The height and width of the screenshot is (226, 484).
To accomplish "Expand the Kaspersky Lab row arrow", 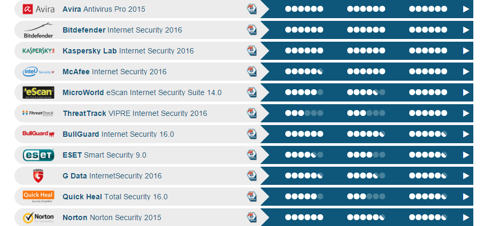I will (x=466, y=51).
